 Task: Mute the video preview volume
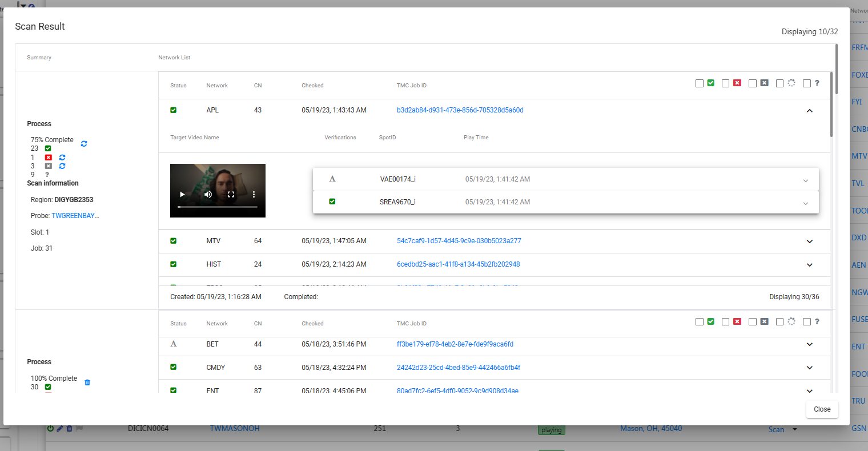(x=208, y=195)
